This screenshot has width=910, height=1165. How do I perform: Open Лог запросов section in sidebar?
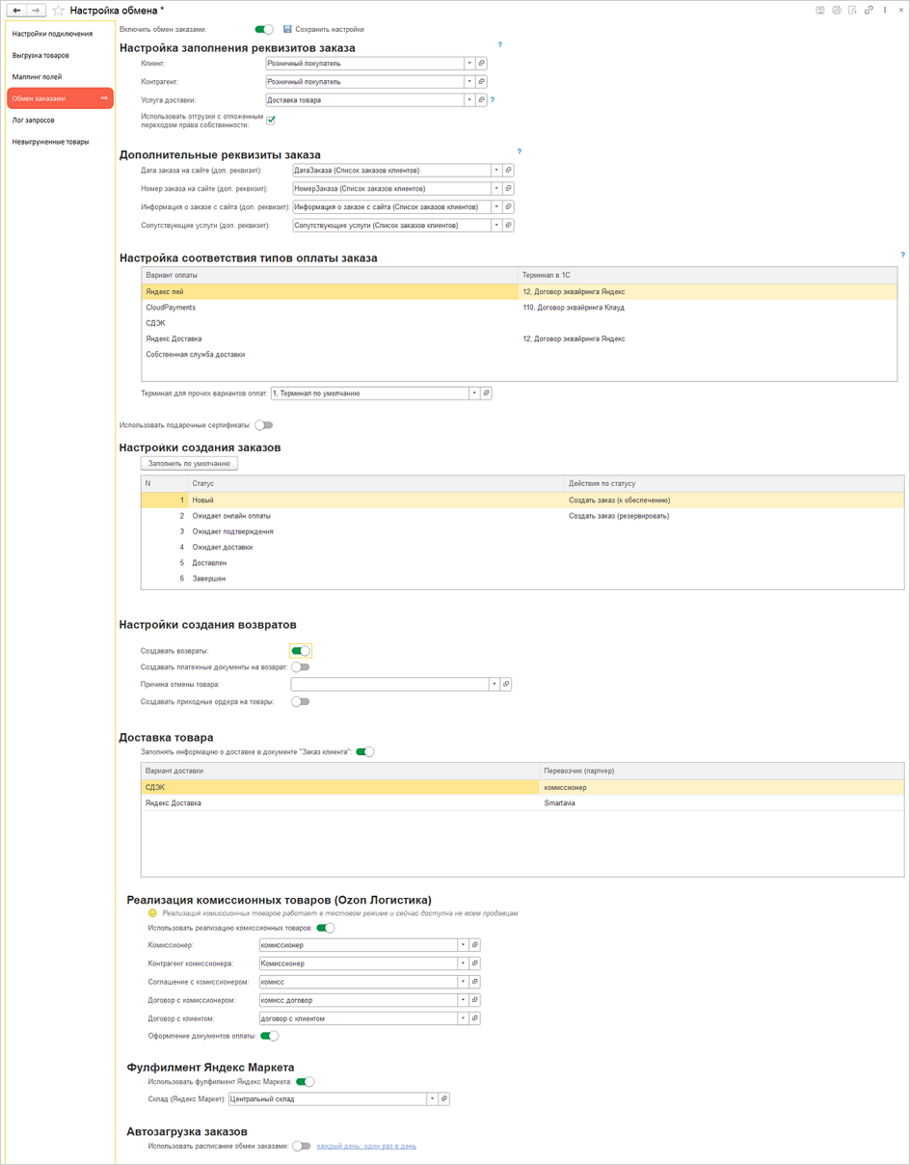click(x=60, y=121)
